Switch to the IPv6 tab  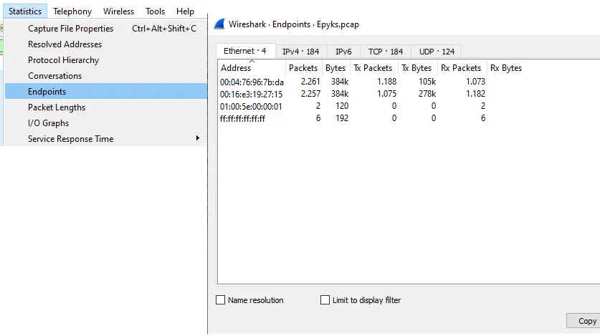pos(343,52)
